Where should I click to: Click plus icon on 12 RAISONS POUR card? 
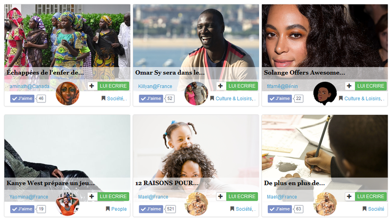(221, 196)
